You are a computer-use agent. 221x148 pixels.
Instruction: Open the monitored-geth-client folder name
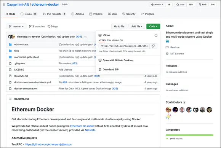tap(27, 57)
